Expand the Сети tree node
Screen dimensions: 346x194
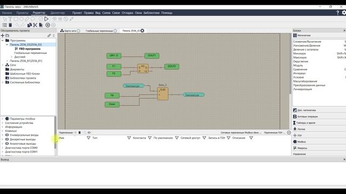click(3, 65)
